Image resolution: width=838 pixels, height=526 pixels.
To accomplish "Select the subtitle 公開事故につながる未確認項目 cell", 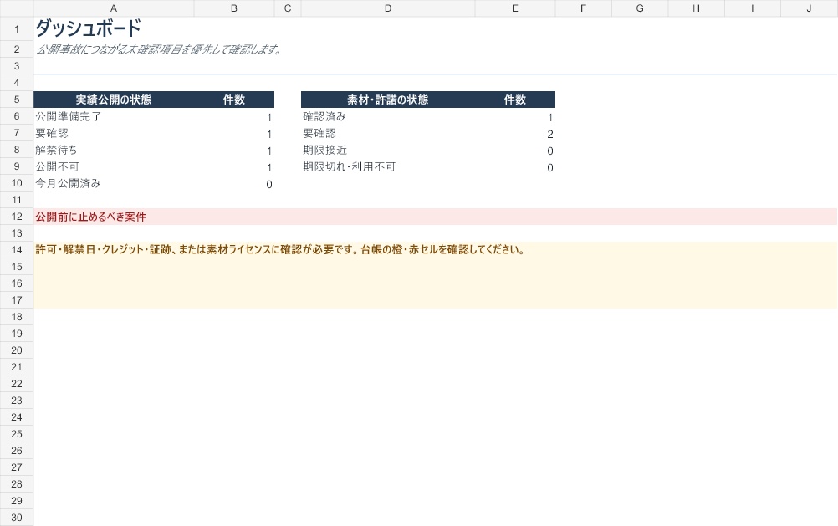I will pos(158,49).
